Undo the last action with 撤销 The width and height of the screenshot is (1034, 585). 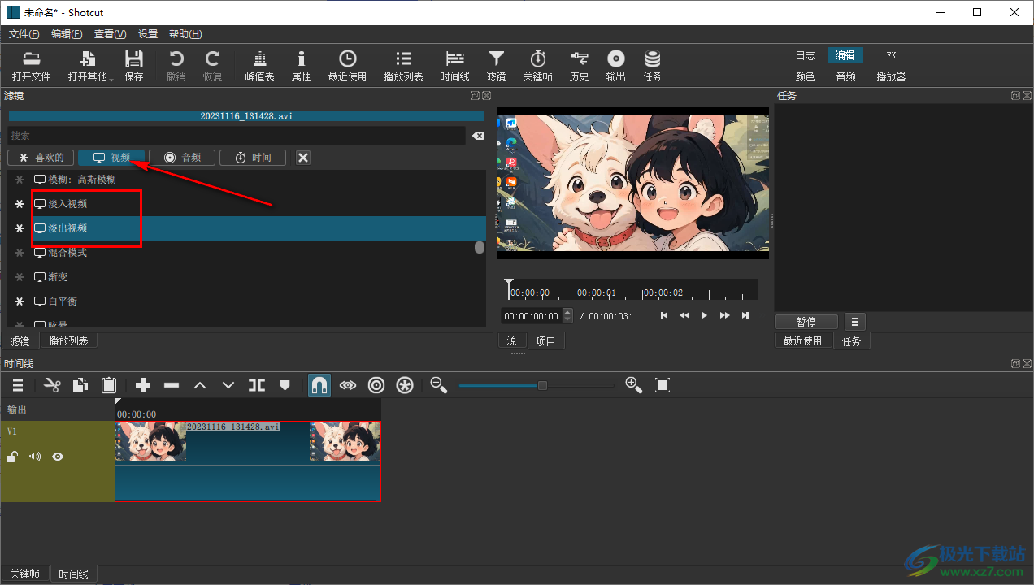[176, 66]
